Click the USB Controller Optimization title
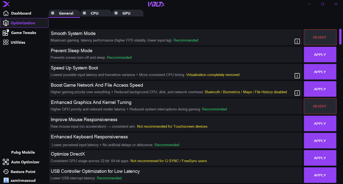 click(x=95, y=171)
